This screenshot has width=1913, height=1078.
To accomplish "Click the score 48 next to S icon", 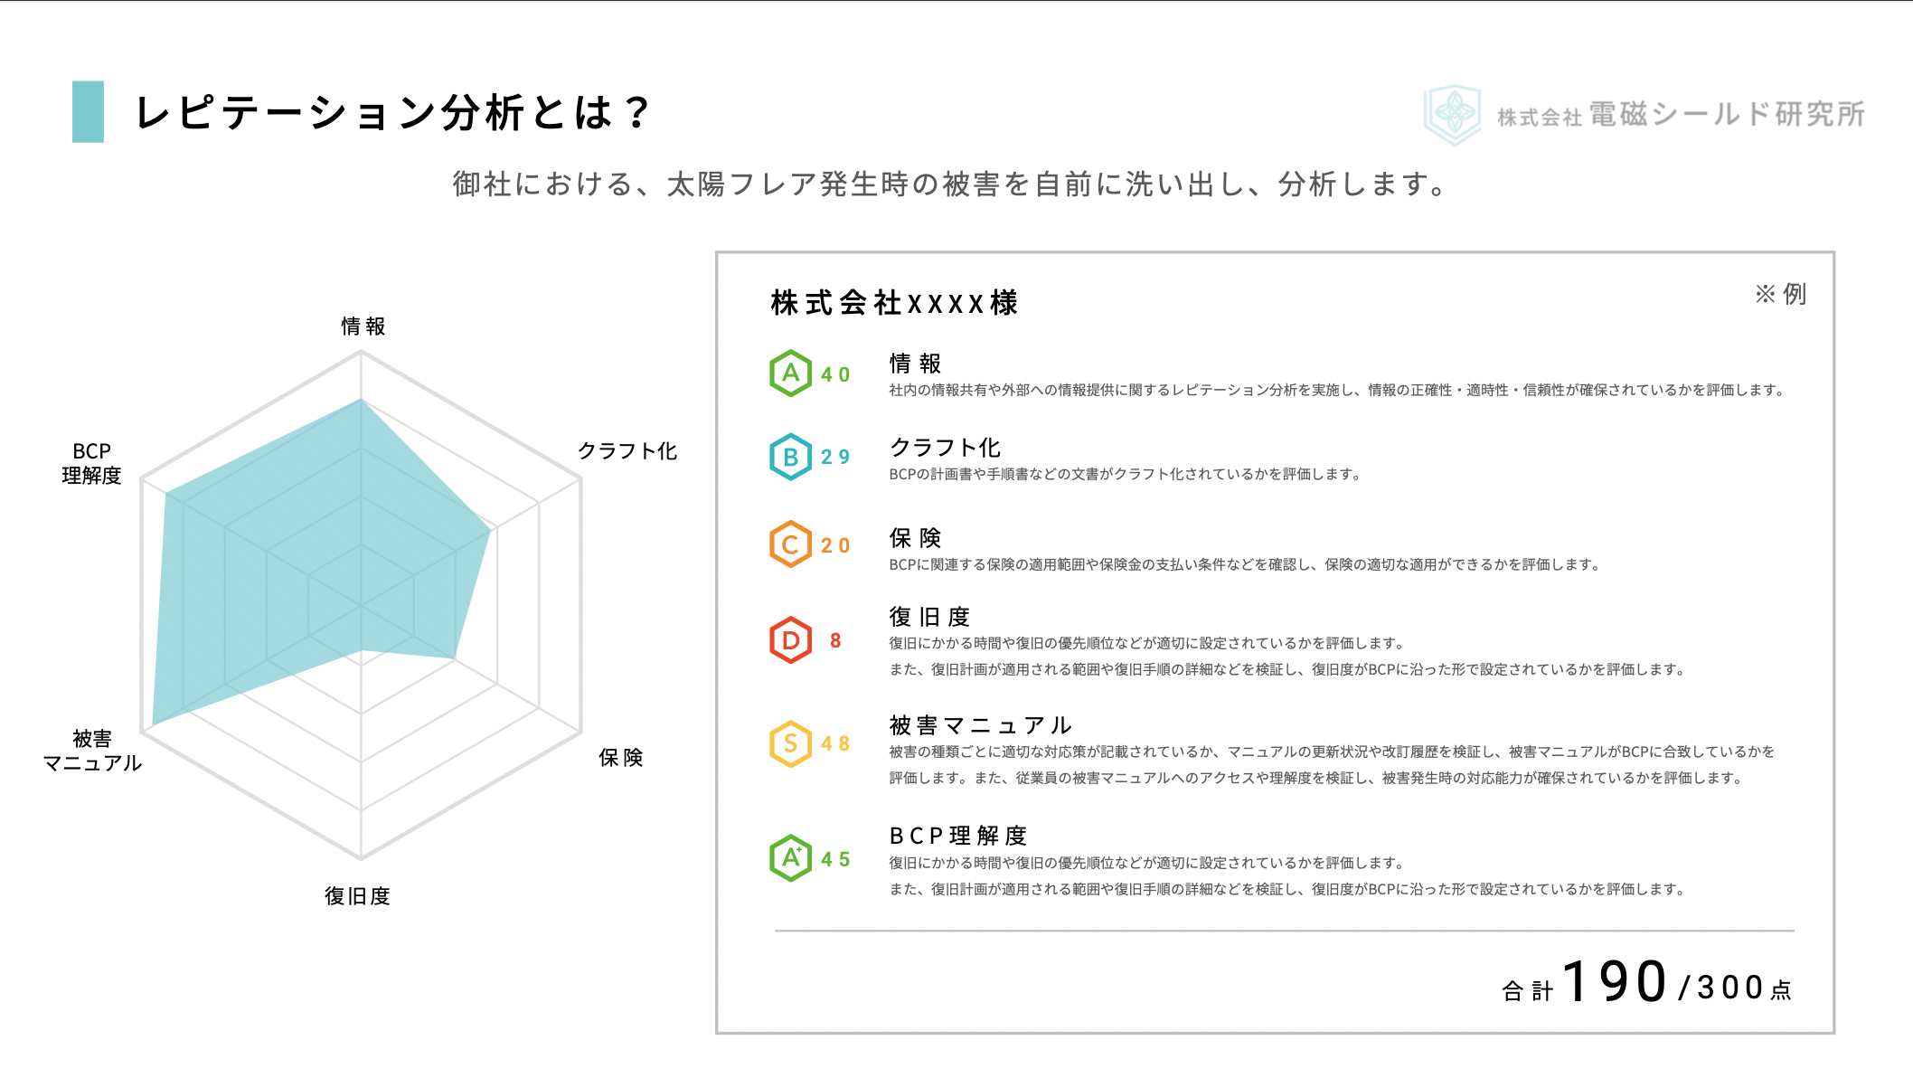I will (835, 743).
